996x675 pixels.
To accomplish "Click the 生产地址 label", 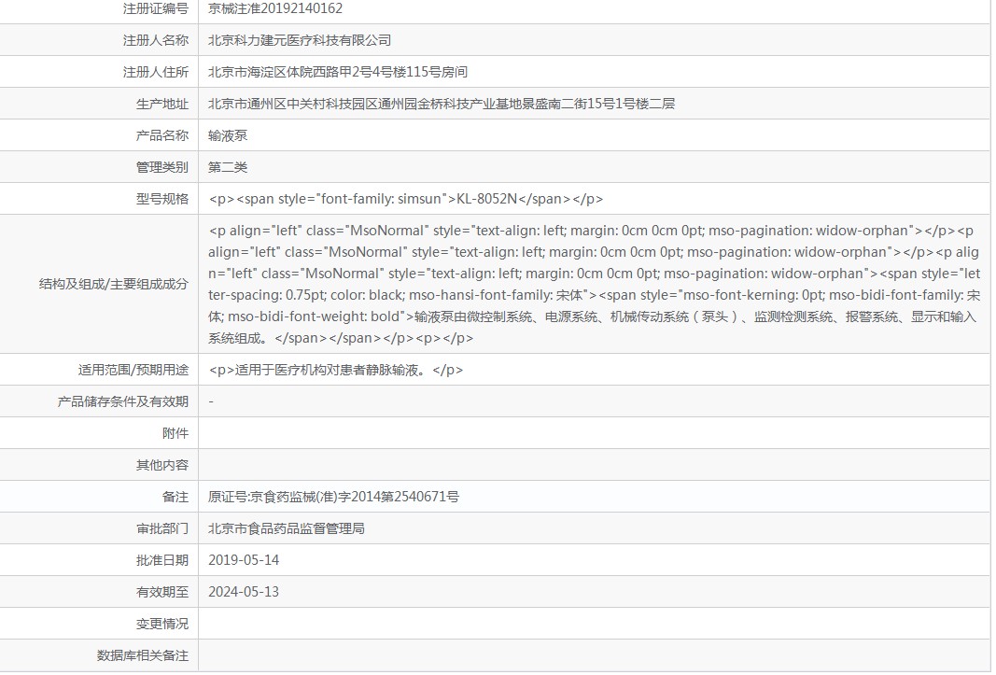I will (x=162, y=104).
